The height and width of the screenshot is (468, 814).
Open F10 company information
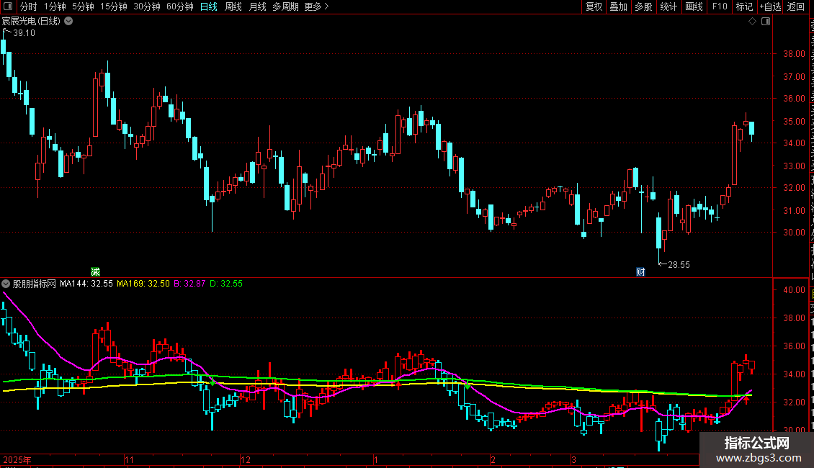click(720, 6)
